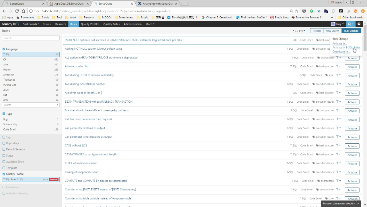Click the Bulk Change button

click(351, 31)
